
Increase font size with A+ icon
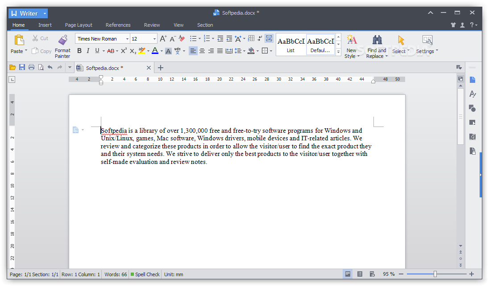coord(163,39)
